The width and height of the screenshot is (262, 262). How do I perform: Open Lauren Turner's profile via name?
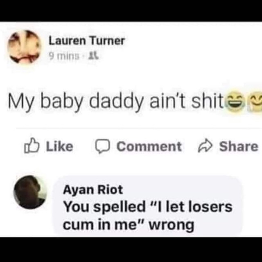coord(87,41)
